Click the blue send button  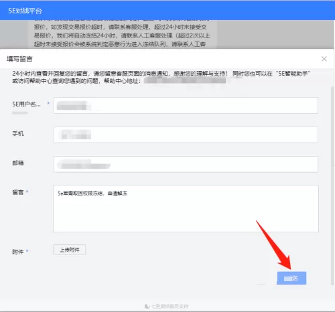291,278
